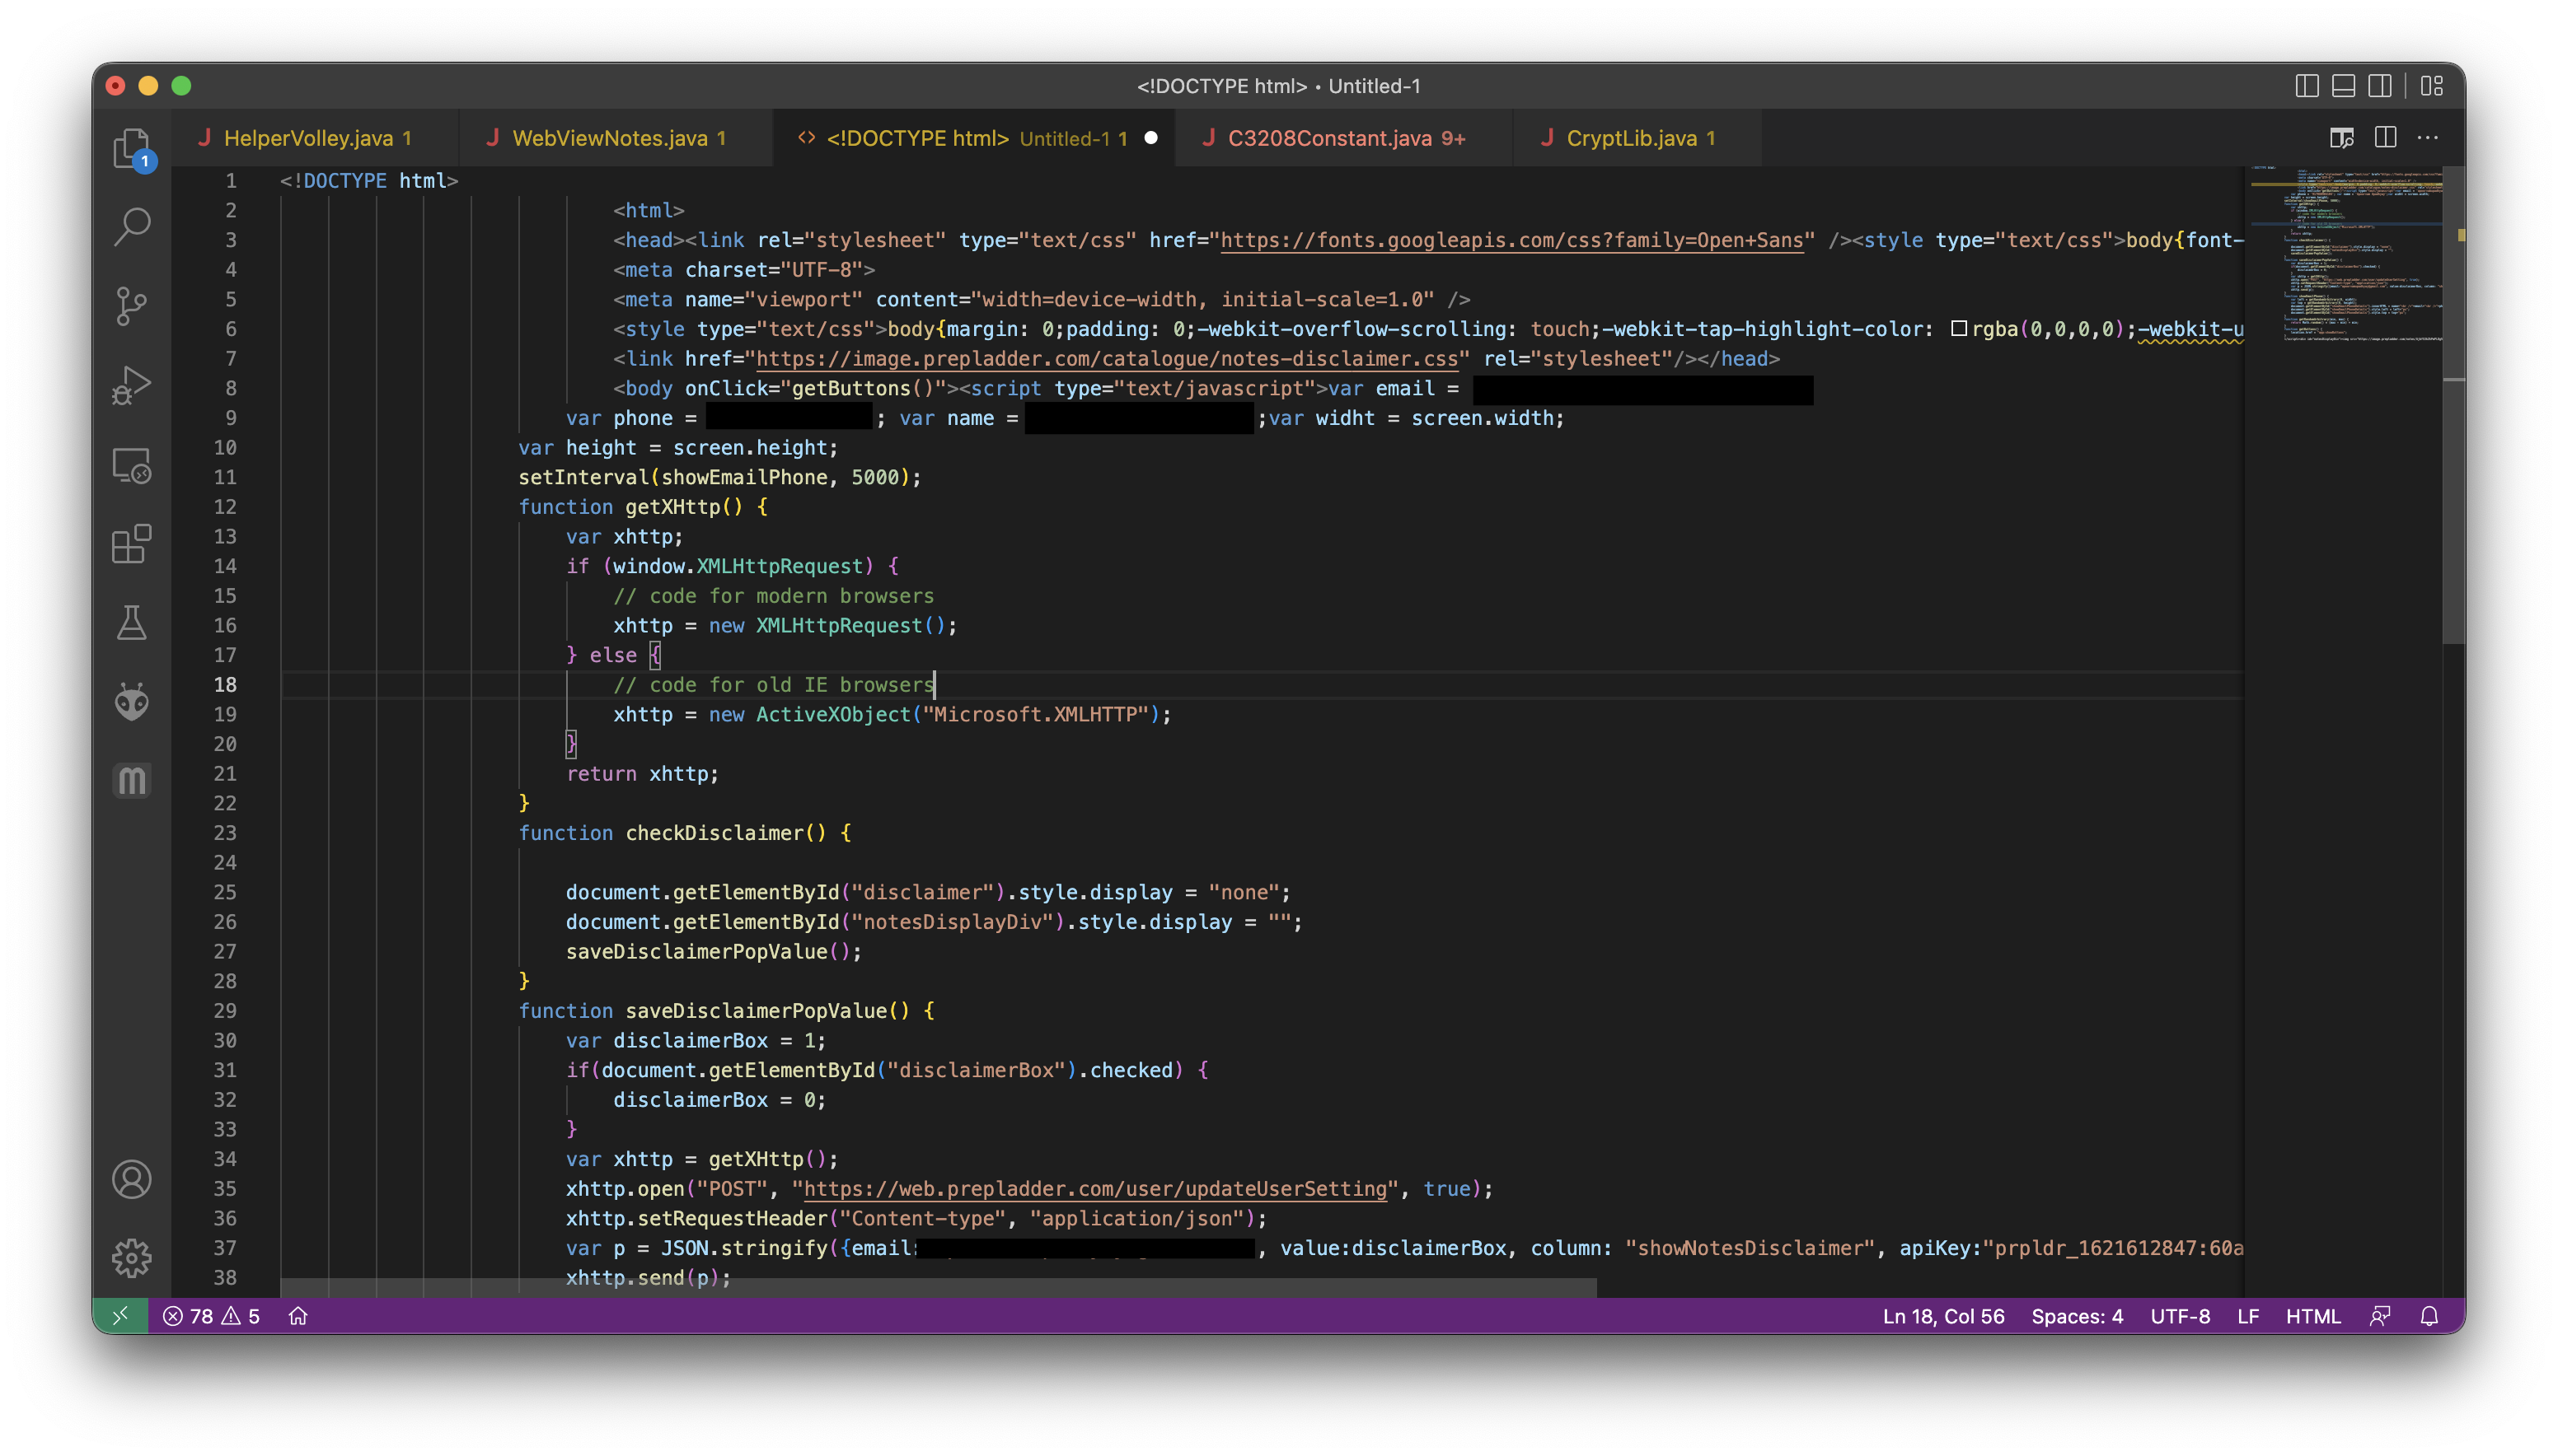
Task: Open the Explorer view in activity bar
Action: pos(131,149)
